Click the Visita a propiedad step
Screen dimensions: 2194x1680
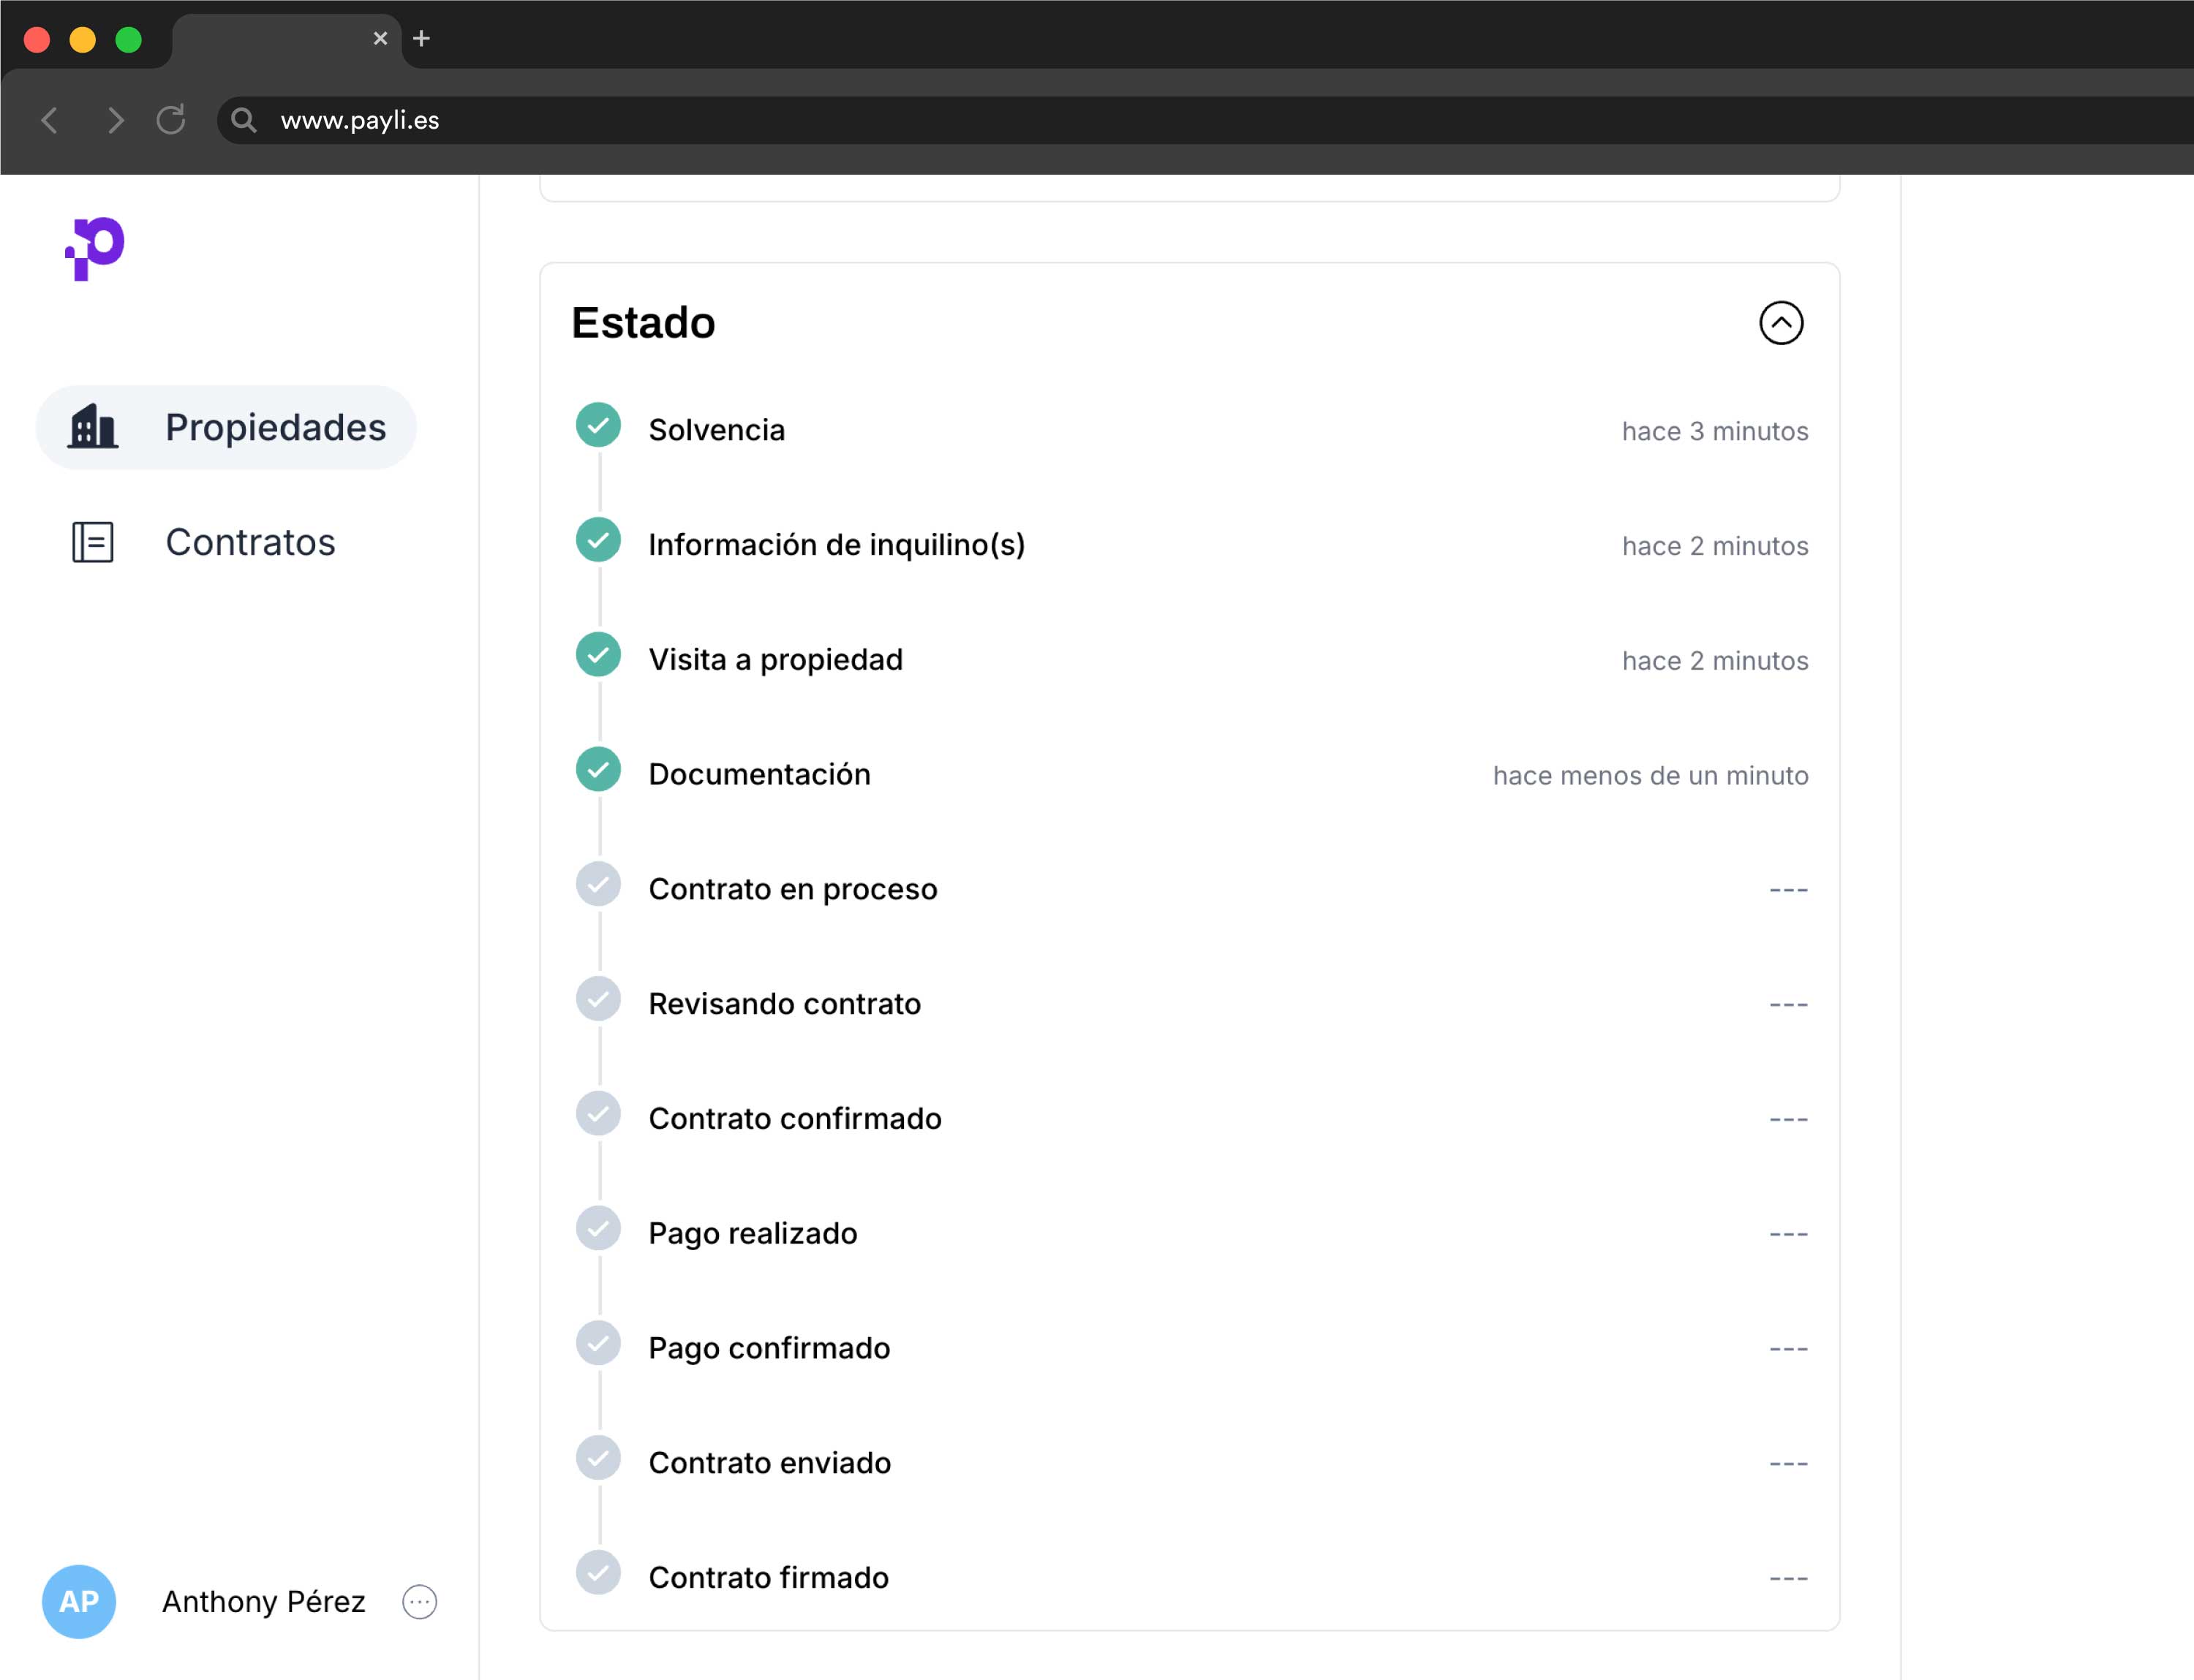pos(775,660)
